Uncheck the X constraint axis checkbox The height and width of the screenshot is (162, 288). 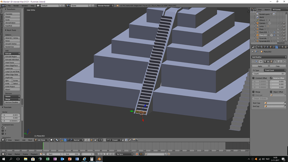point(3,128)
